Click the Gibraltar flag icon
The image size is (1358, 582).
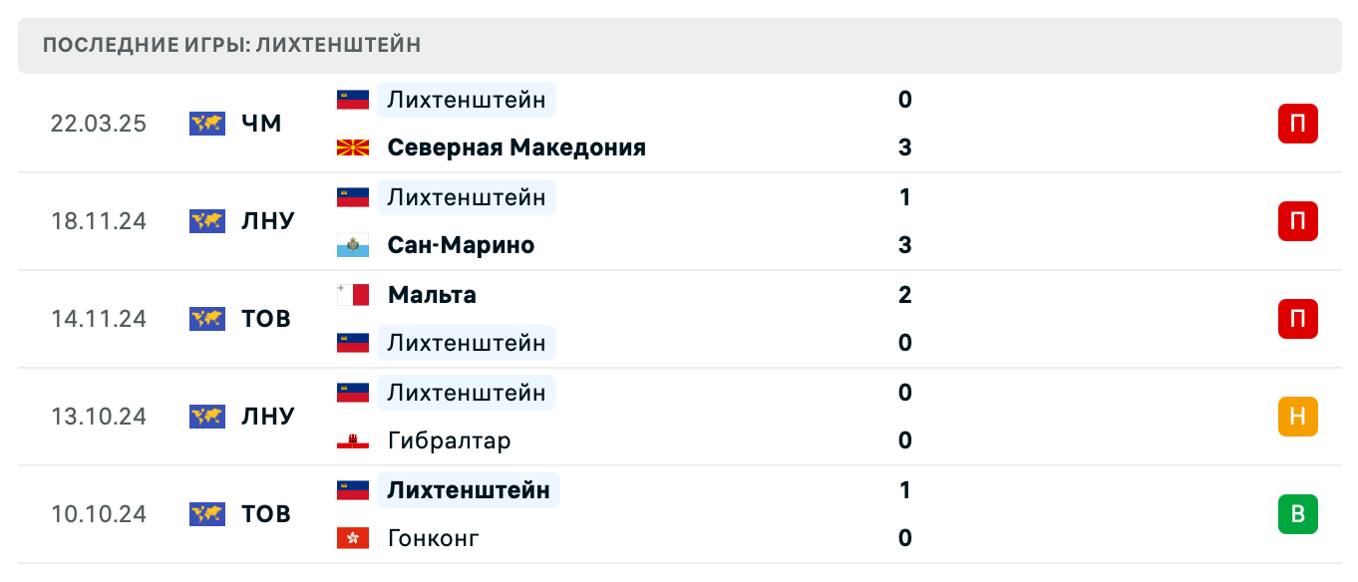353,440
